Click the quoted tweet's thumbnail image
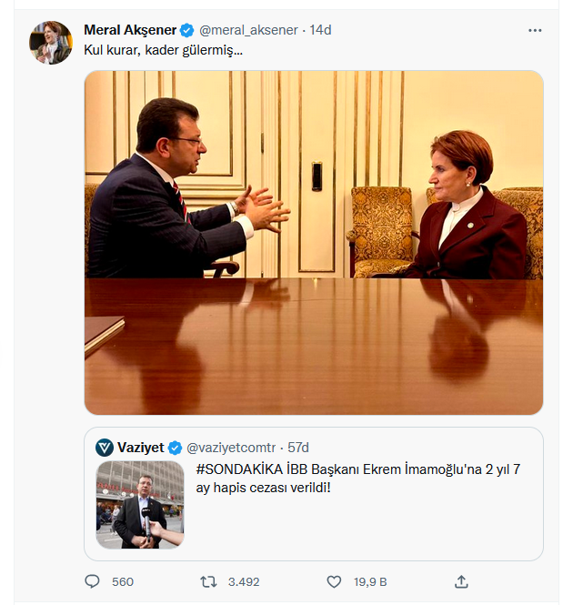 coord(140,505)
